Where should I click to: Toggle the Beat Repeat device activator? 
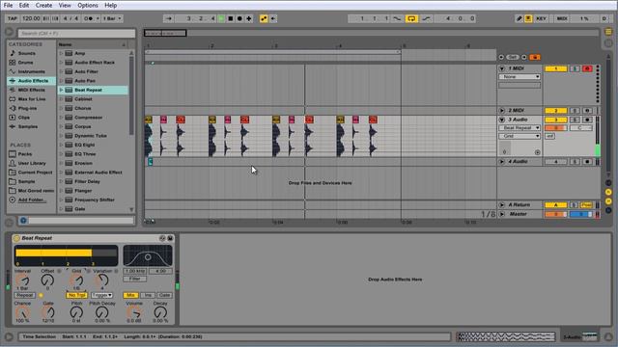pos(16,238)
